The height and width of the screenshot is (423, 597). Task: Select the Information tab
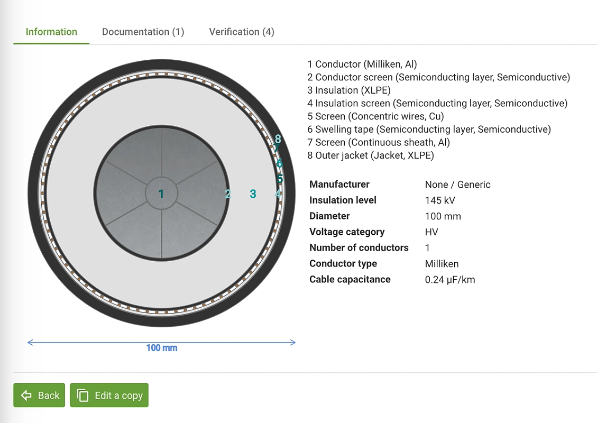(51, 32)
